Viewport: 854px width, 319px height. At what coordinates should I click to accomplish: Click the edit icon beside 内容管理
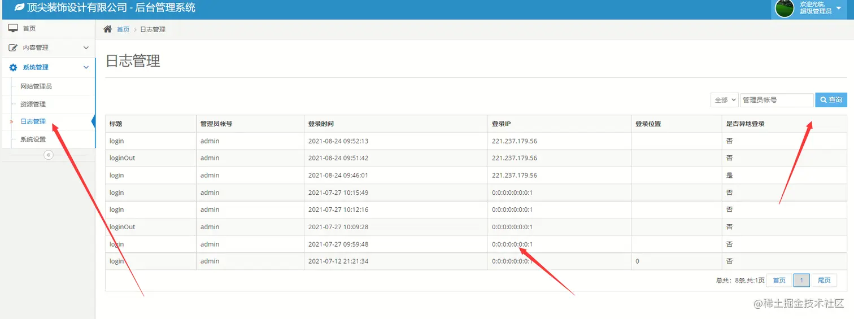click(13, 48)
